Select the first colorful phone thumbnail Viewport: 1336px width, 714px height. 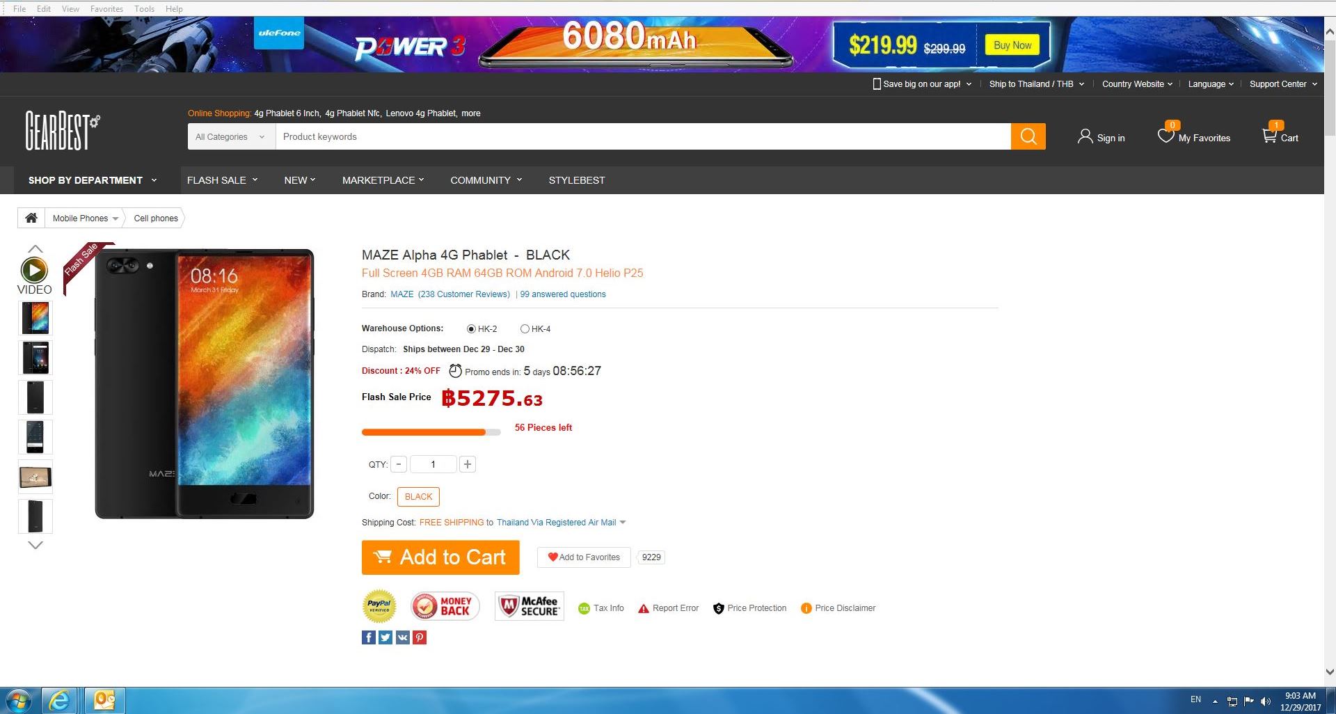(x=35, y=318)
